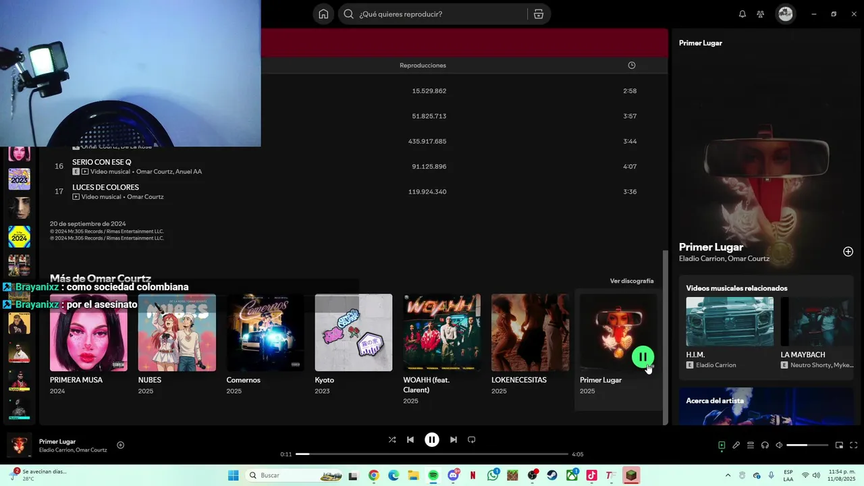This screenshot has width=864, height=486.
Task: Toggle repeat mode
Action: click(x=472, y=439)
